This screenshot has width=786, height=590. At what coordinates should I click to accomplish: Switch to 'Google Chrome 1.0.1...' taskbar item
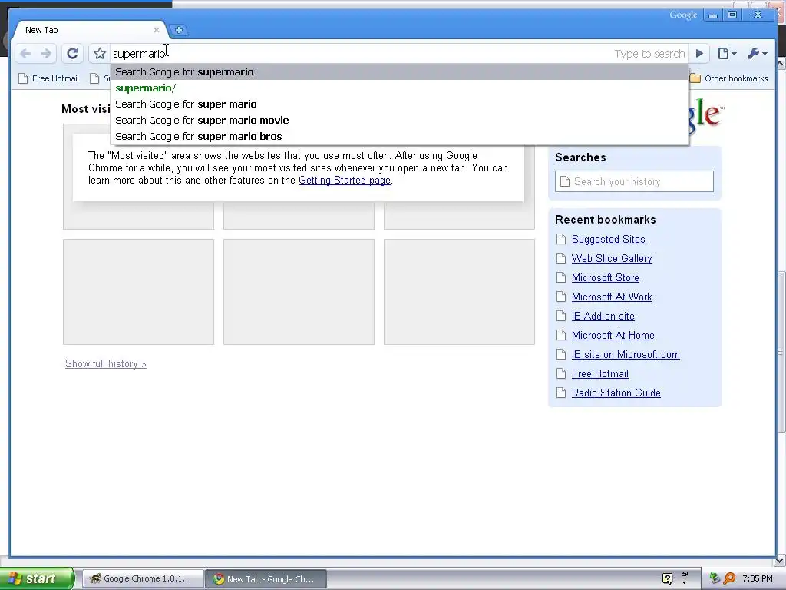pyautogui.click(x=143, y=578)
